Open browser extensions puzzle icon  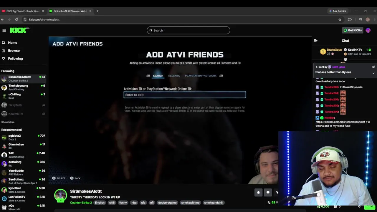[x=350, y=19]
